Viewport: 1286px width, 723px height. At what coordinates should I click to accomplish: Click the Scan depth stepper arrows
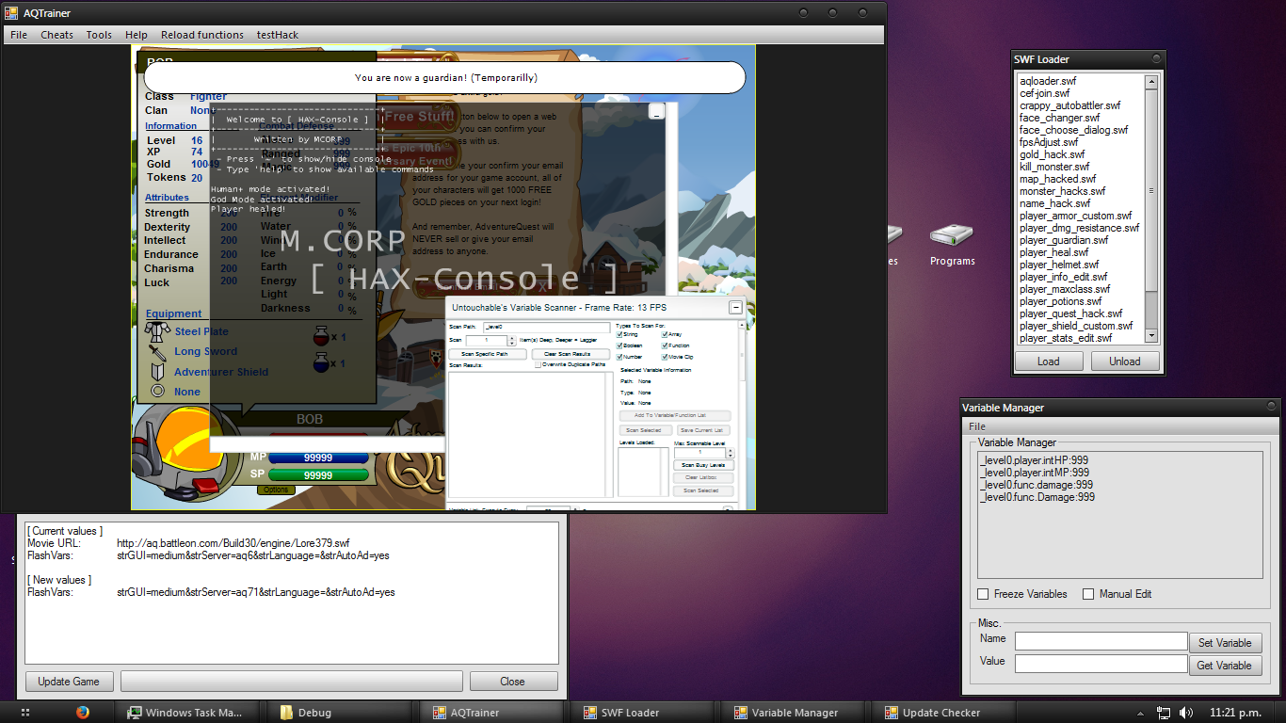[x=512, y=341]
